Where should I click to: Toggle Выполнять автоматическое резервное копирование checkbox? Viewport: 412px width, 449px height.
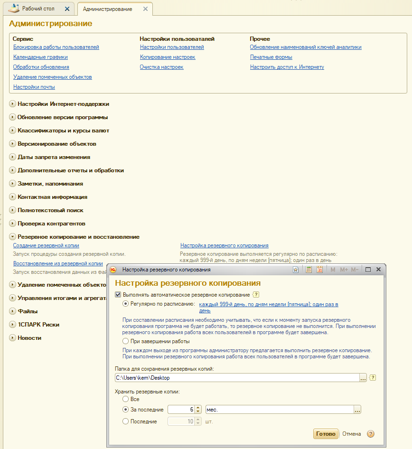118,295
